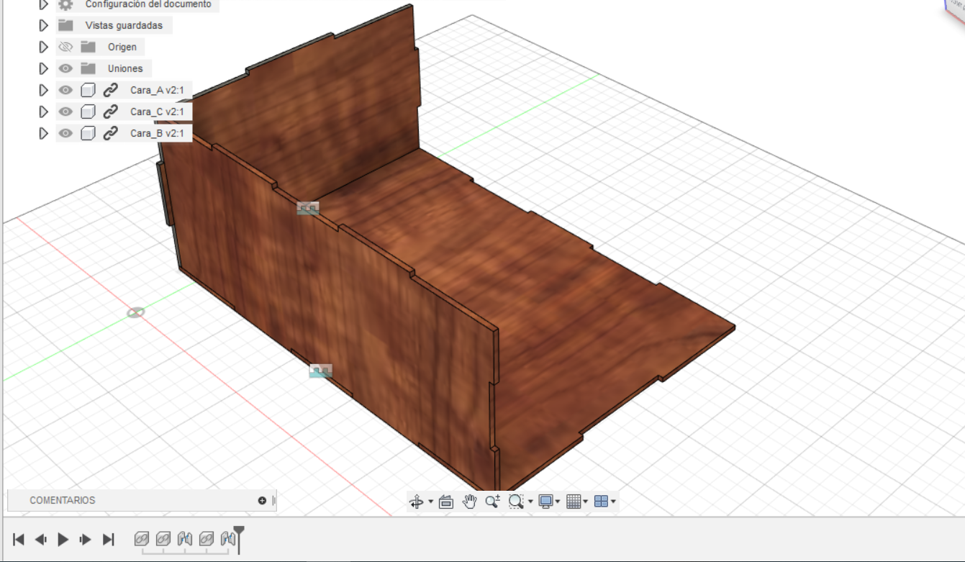Expand the Cara_A v2:1 component
Screen dimensions: 965x562
43,90
